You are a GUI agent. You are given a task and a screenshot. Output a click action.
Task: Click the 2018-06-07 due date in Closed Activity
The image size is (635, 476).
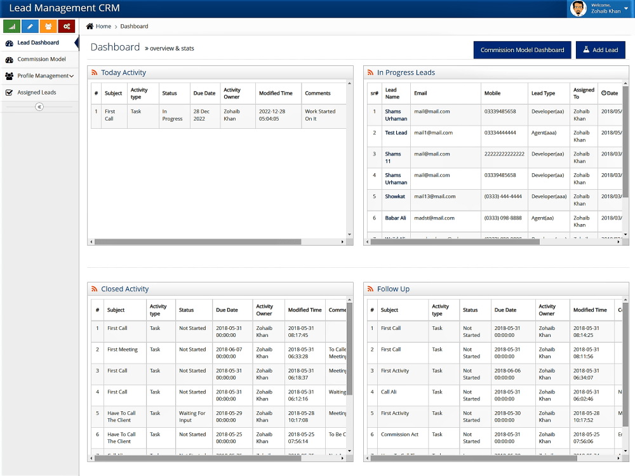coord(229,353)
